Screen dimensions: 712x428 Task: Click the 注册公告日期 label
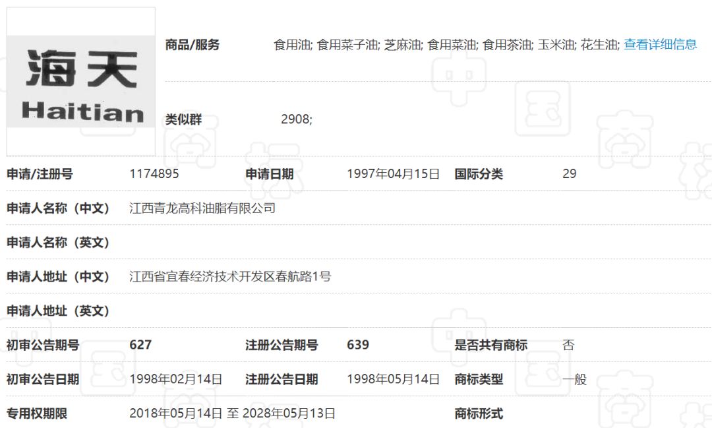(x=282, y=379)
